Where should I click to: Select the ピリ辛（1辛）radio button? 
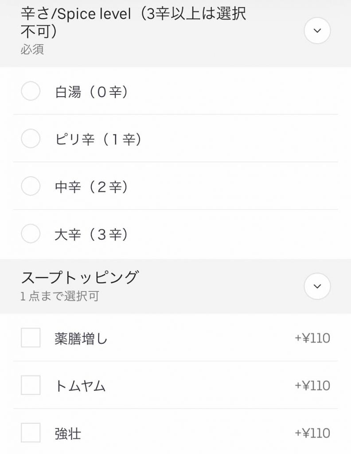point(31,139)
